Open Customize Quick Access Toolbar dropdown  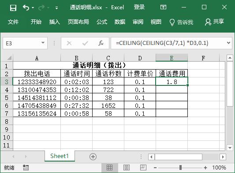point(56,7)
